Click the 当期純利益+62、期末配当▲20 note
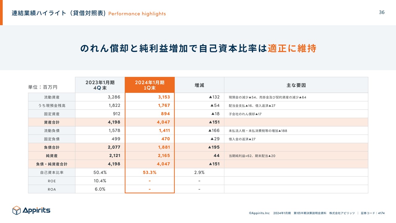 (x=252, y=156)
